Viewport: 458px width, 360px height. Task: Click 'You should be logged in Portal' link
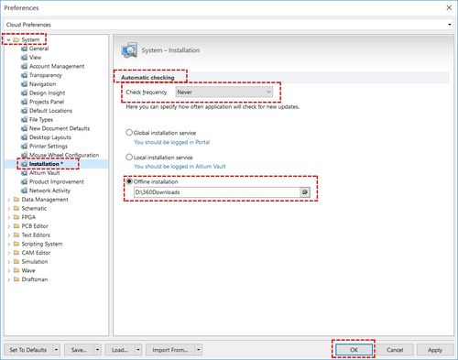pyautogui.click(x=172, y=142)
